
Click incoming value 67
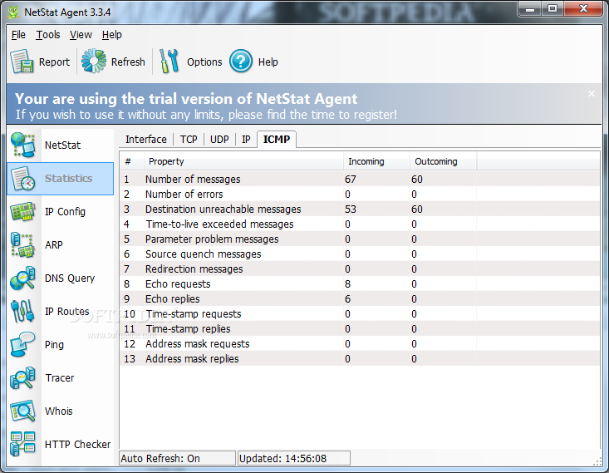click(x=351, y=180)
